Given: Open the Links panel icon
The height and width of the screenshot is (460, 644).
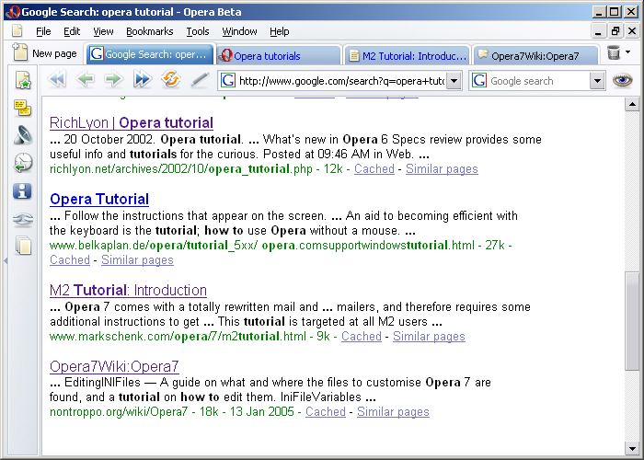Looking at the screenshot, I should pyautogui.click(x=23, y=219).
